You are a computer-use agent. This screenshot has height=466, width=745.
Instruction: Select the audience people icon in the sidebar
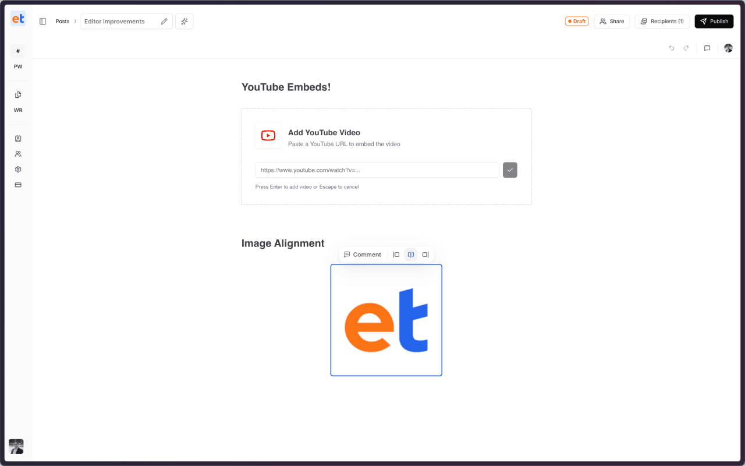(x=17, y=154)
